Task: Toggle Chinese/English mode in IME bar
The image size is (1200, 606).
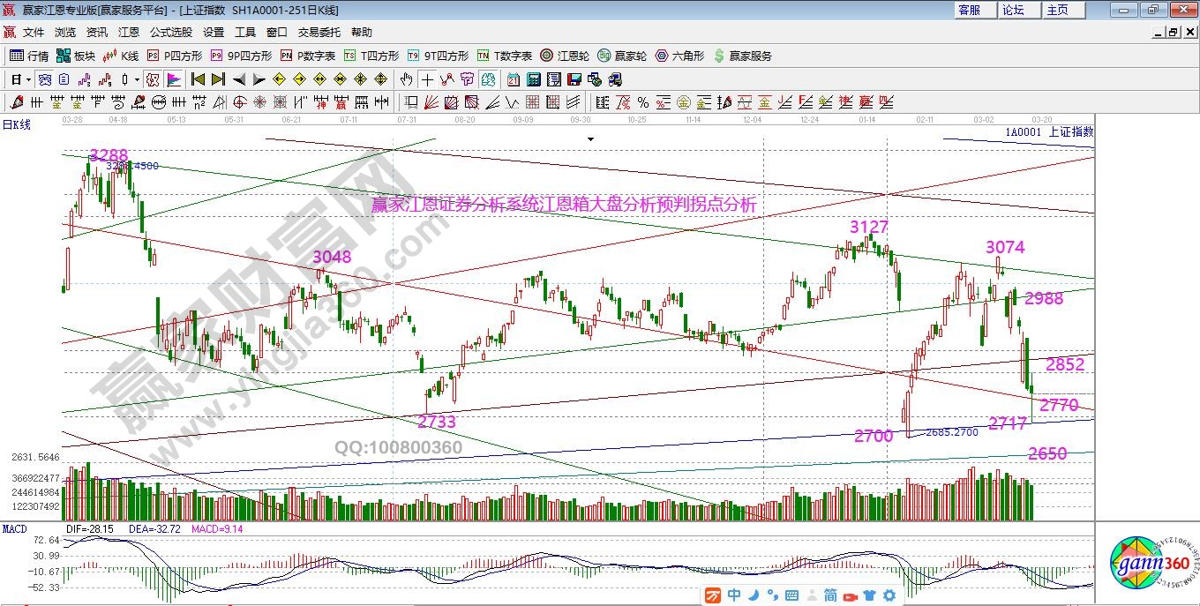Action: tap(734, 595)
